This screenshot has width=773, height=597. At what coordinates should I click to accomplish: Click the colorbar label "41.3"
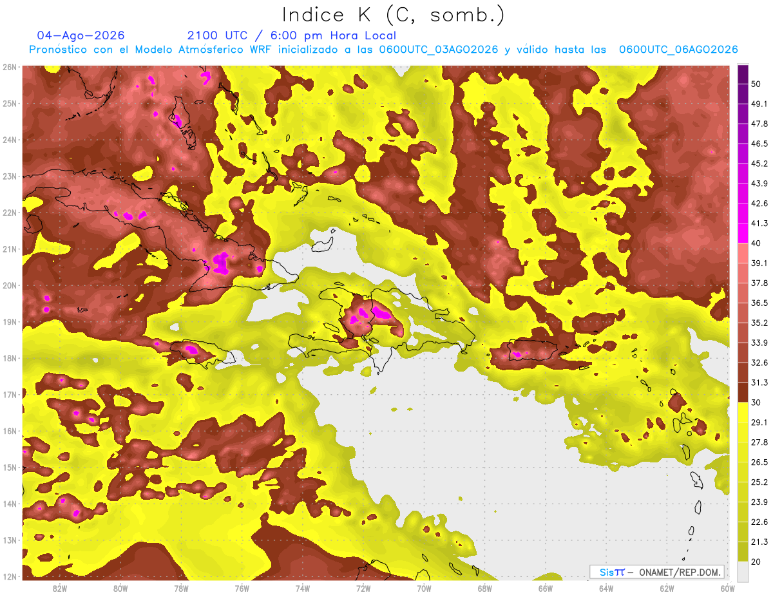[x=759, y=223]
